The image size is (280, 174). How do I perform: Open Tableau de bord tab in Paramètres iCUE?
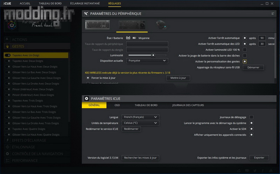(146, 105)
